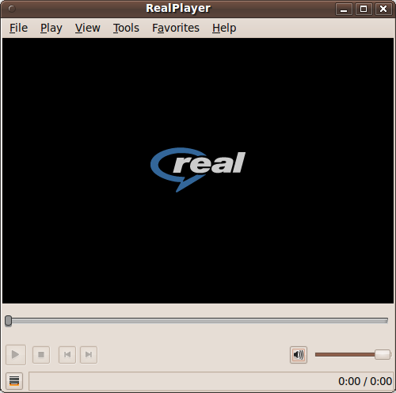The width and height of the screenshot is (396, 393).
Task: Expand the View menu
Action: pos(87,28)
